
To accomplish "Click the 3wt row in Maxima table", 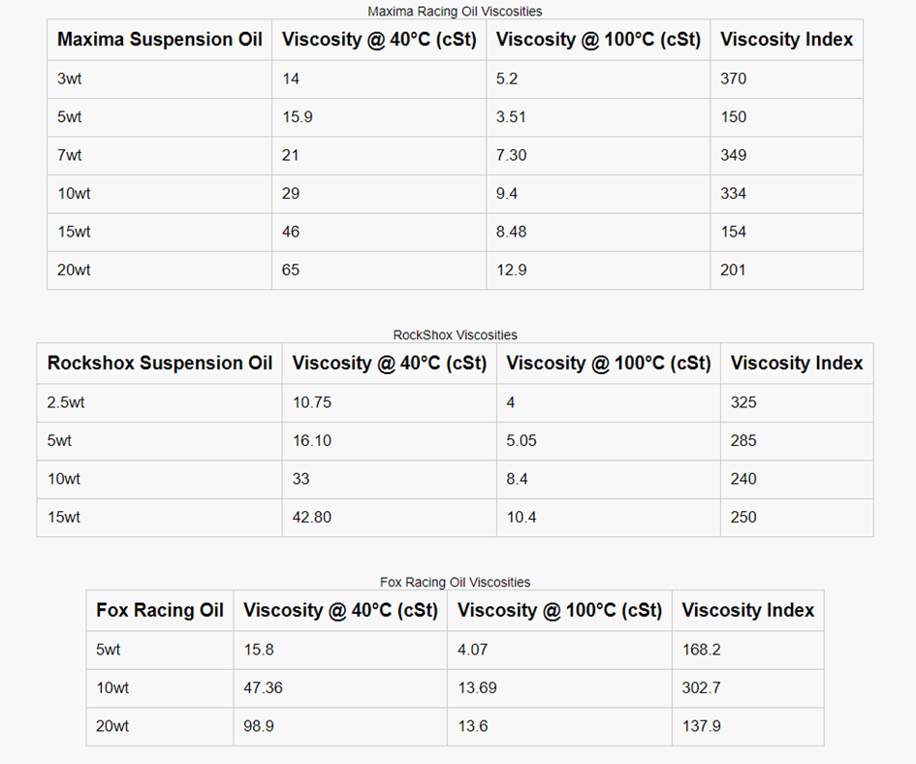I will point(70,79).
